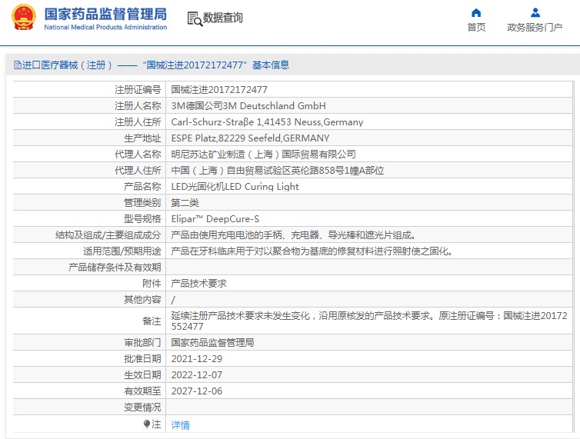
Task: Go to 首页 via home icon
Action: pyautogui.click(x=476, y=13)
